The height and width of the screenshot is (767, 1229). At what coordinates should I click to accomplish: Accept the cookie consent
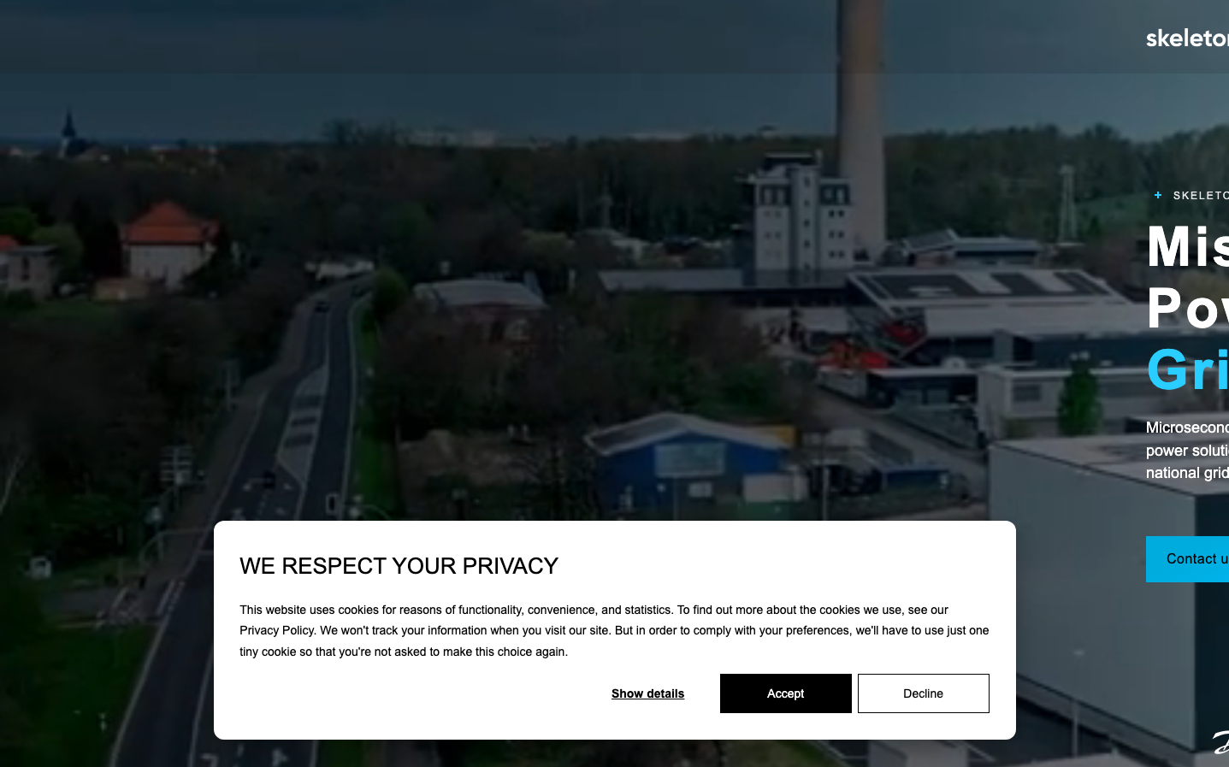[x=785, y=693]
